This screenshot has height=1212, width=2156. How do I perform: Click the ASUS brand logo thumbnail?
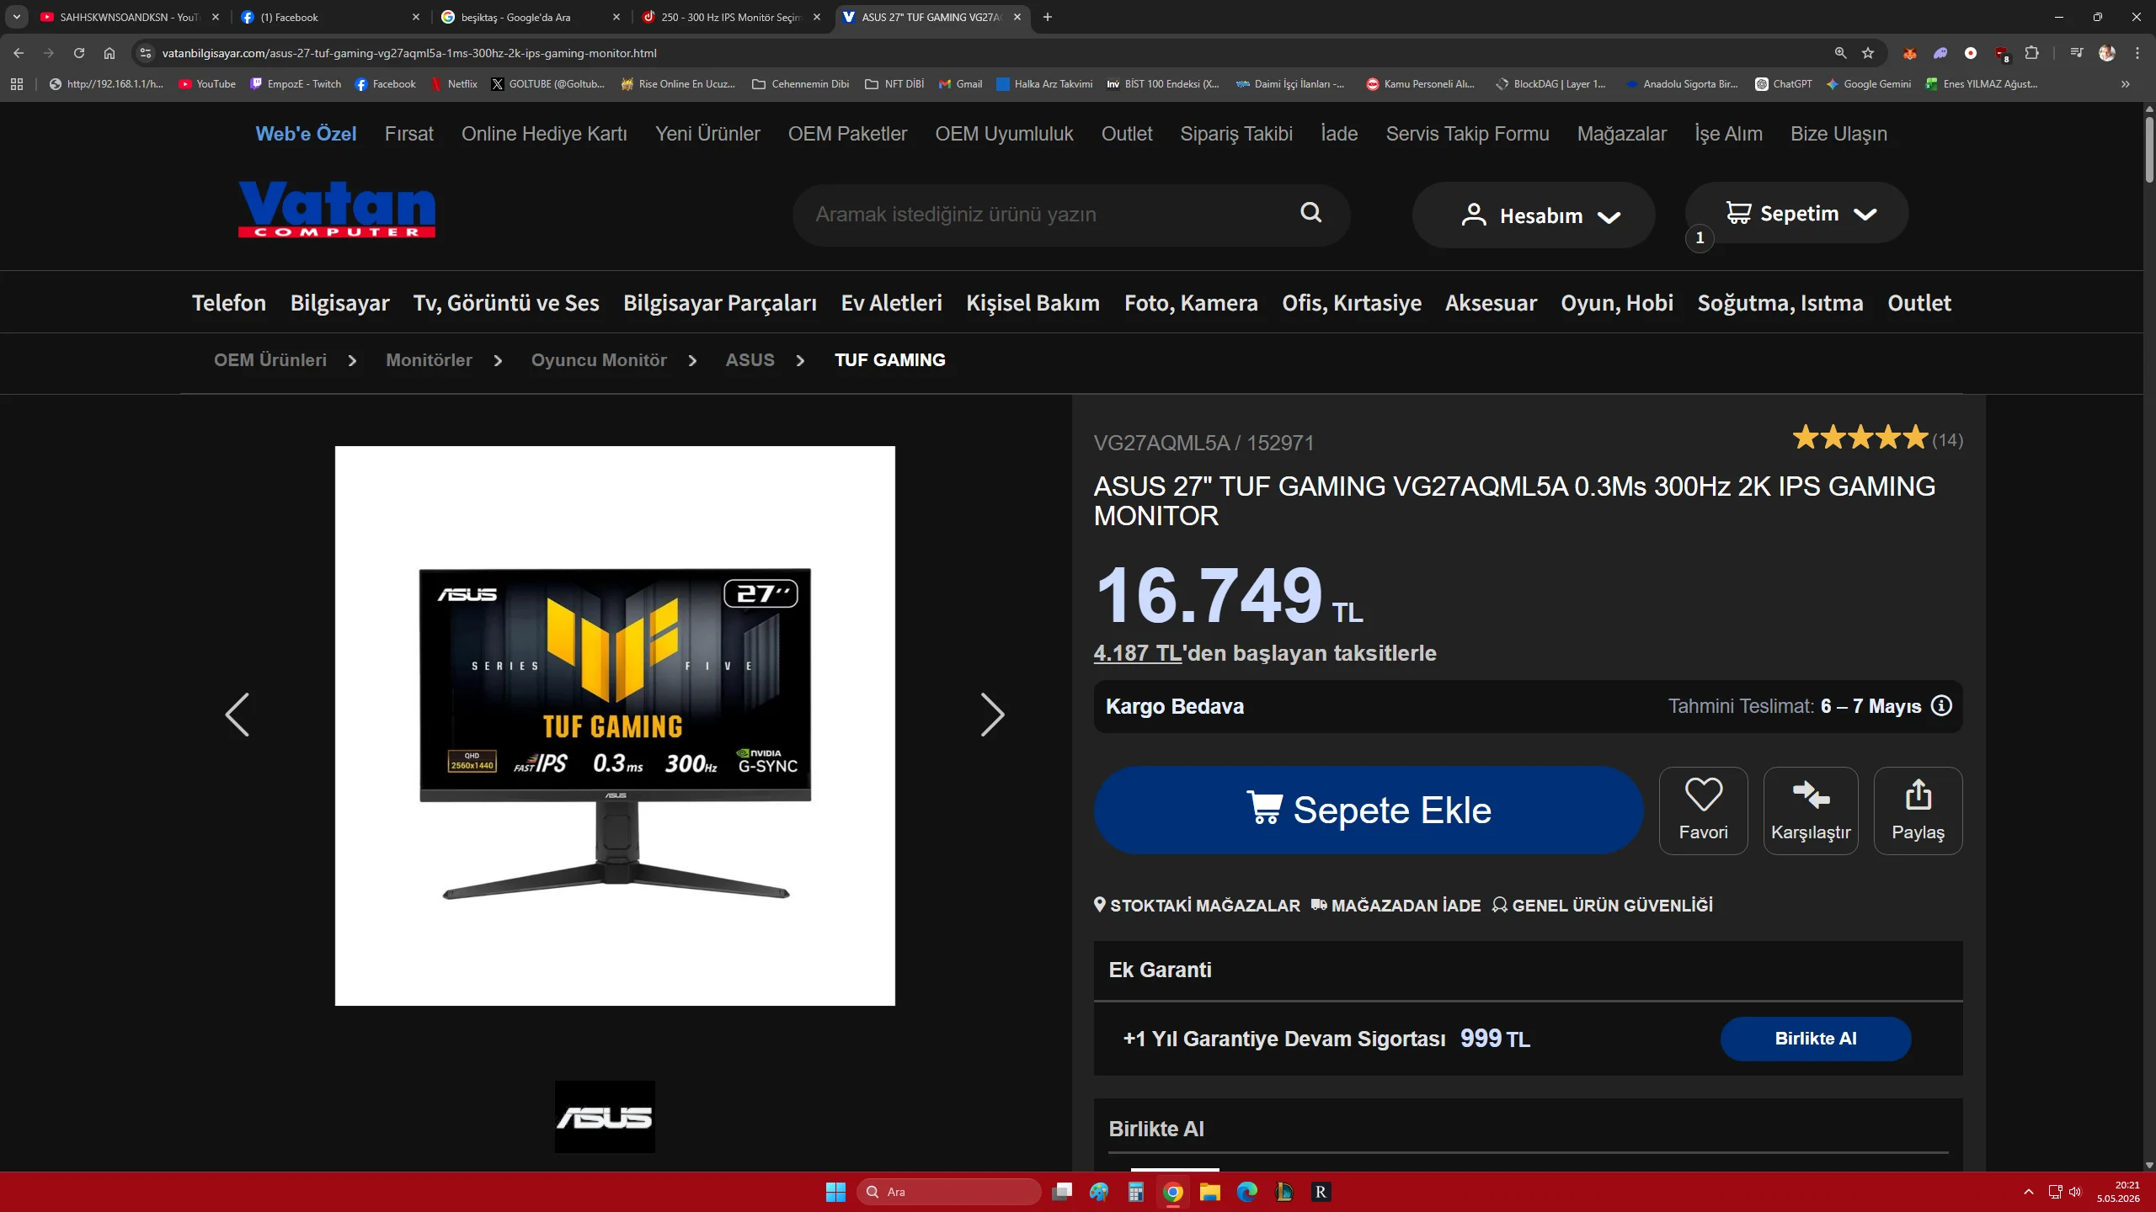point(605,1117)
